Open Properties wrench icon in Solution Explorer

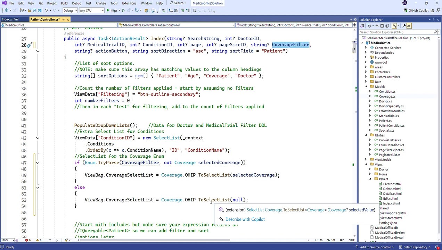(404, 26)
